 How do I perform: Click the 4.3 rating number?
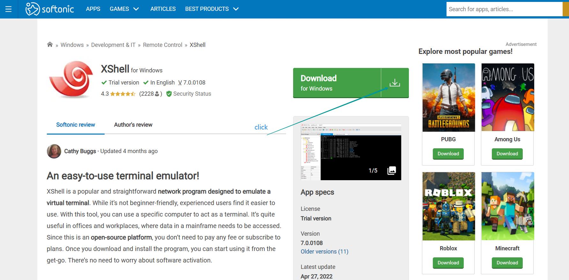pyautogui.click(x=105, y=94)
